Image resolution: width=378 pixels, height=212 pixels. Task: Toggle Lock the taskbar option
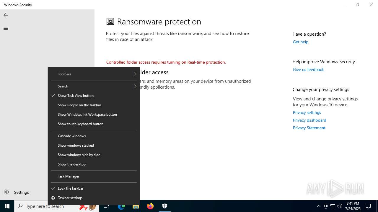point(94,188)
